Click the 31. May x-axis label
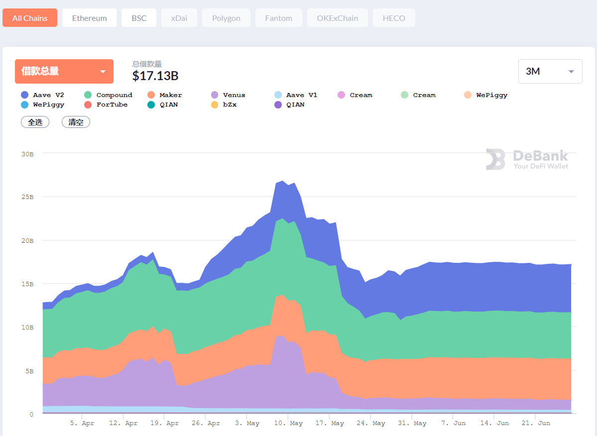Image resolution: width=597 pixels, height=436 pixels. tap(412, 423)
